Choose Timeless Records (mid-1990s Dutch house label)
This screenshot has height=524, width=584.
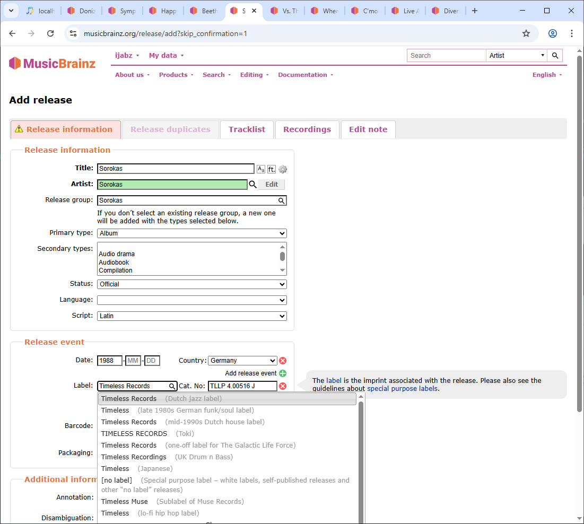pyautogui.click(x=227, y=422)
